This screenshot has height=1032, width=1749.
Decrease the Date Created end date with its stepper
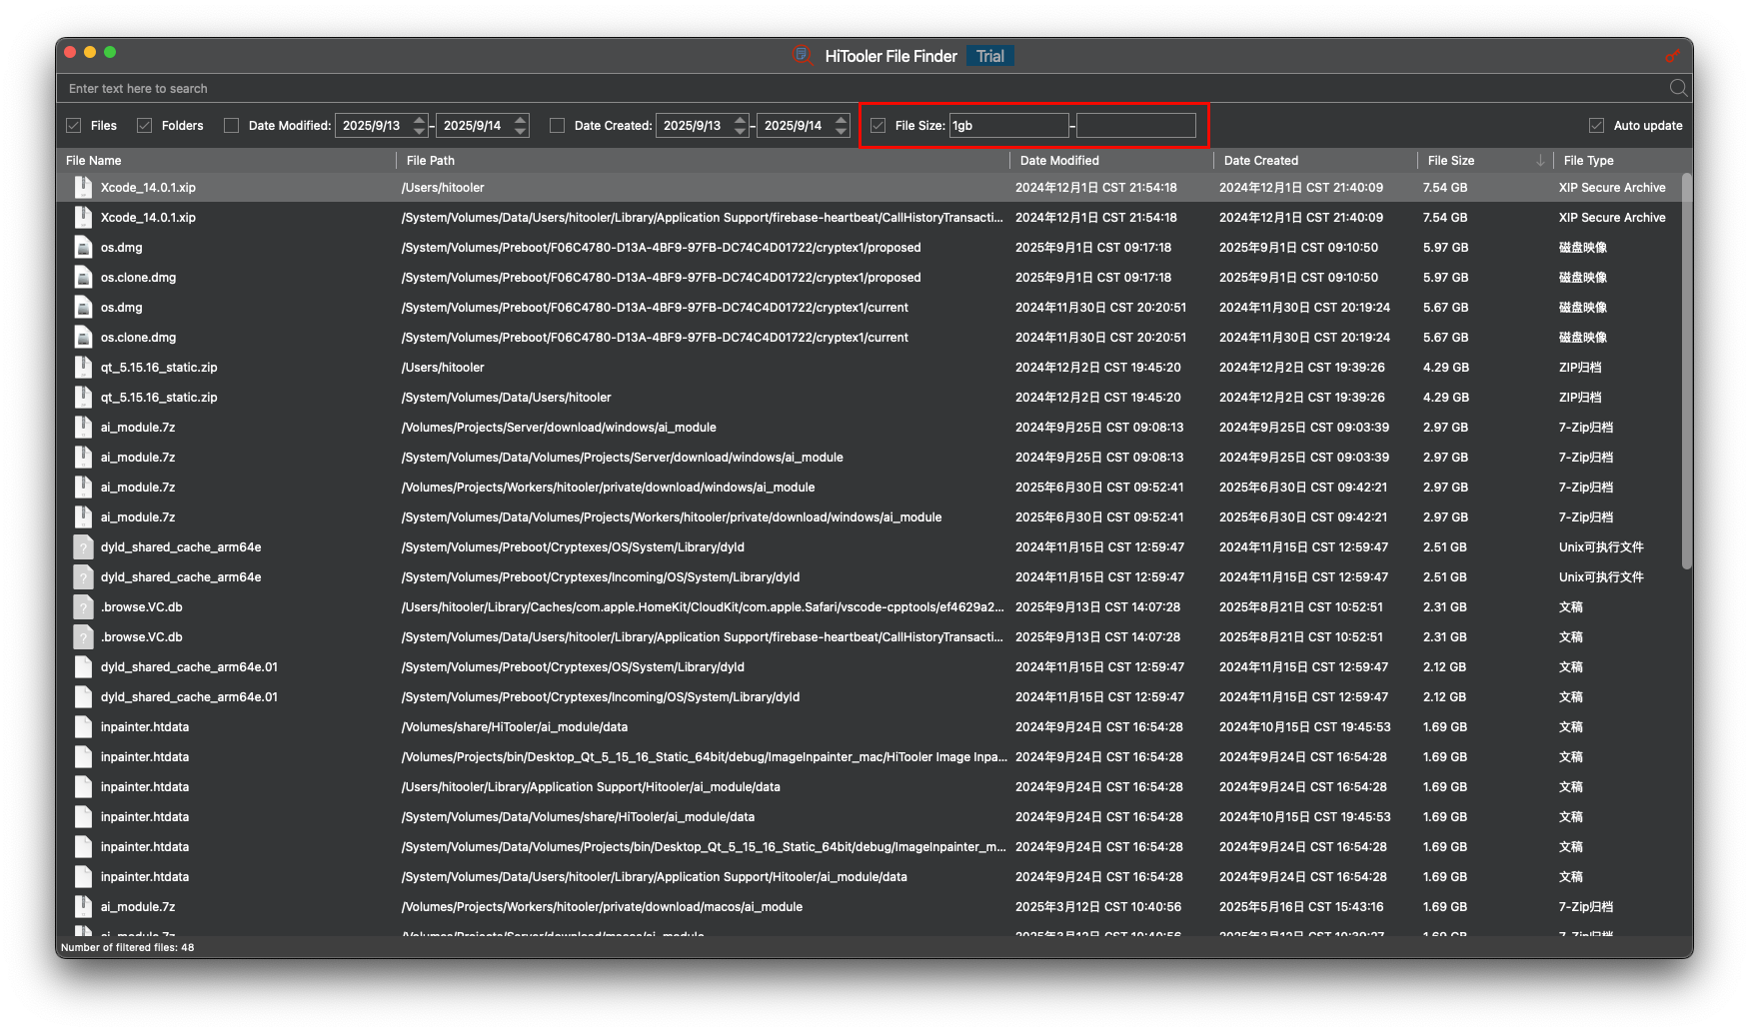coord(841,130)
